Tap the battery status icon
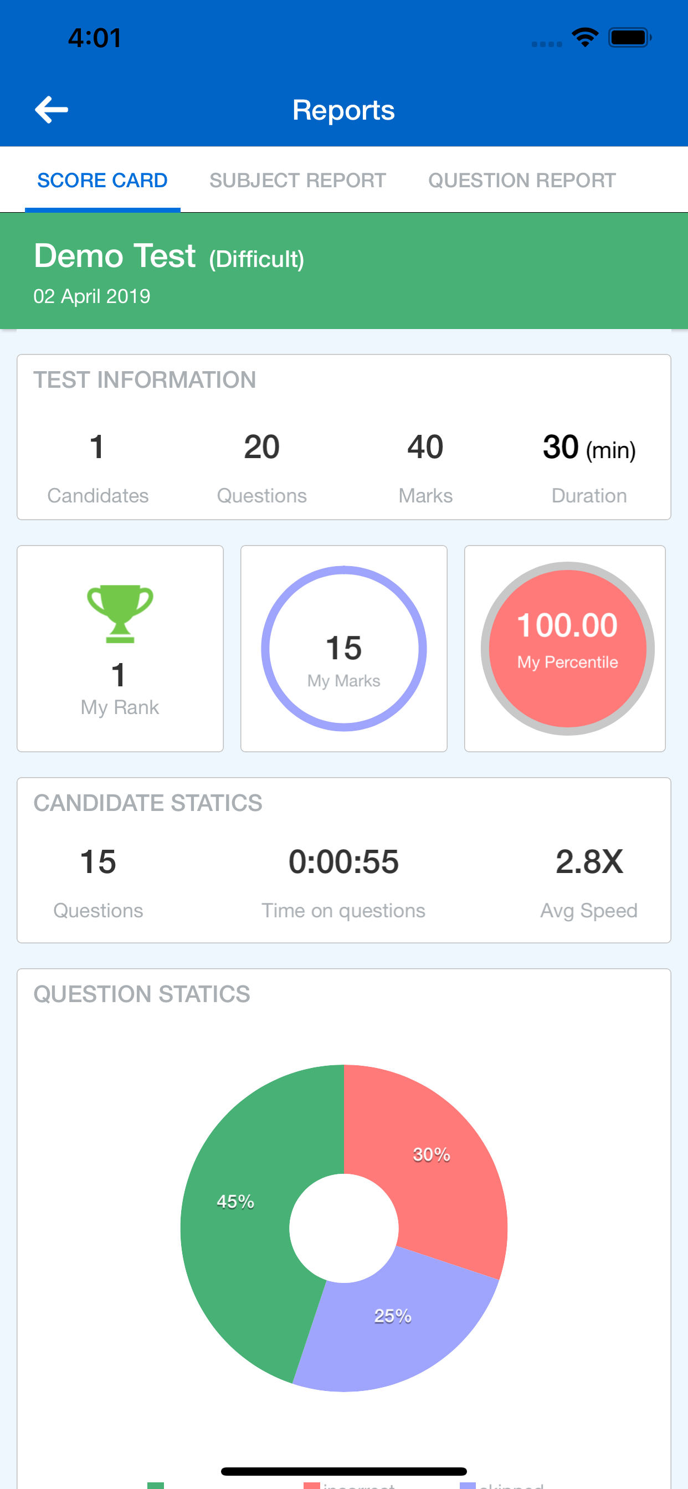This screenshot has height=1489, width=688. [630, 38]
